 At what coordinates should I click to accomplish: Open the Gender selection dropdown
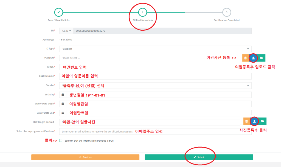[x=155, y=86]
